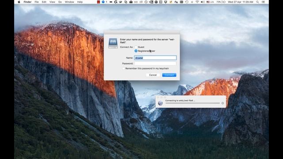Open the Apple menu
The height and width of the screenshot is (159, 283).
[x=19, y=2]
